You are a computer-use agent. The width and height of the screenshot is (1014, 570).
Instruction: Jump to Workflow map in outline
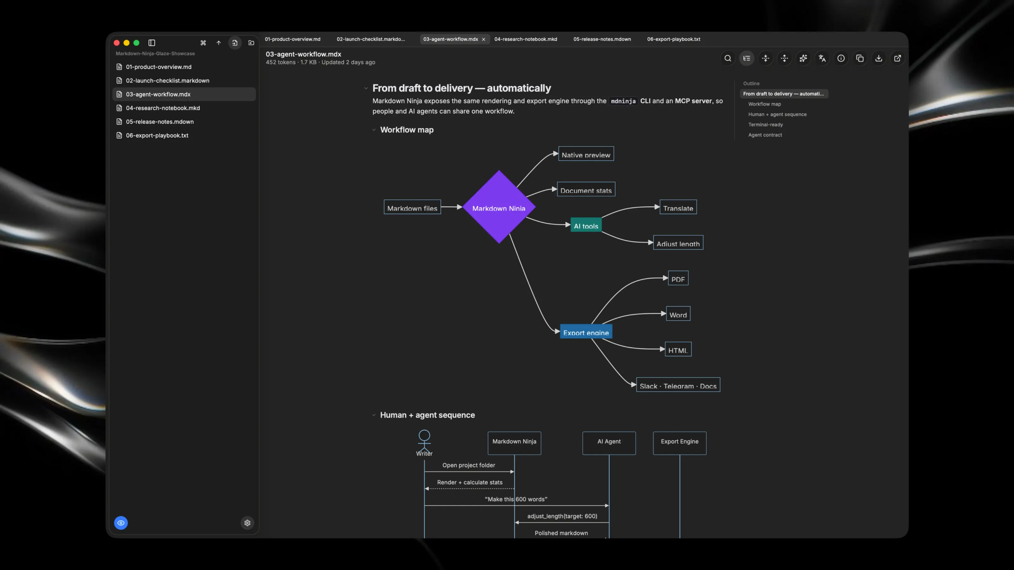[x=764, y=104]
